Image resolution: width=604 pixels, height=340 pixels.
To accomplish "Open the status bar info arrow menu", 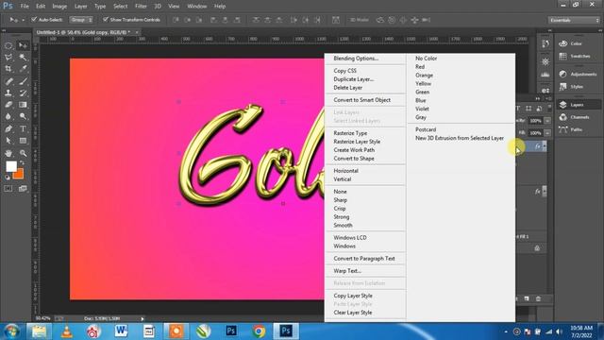I will pyautogui.click(x=143, y=319).
